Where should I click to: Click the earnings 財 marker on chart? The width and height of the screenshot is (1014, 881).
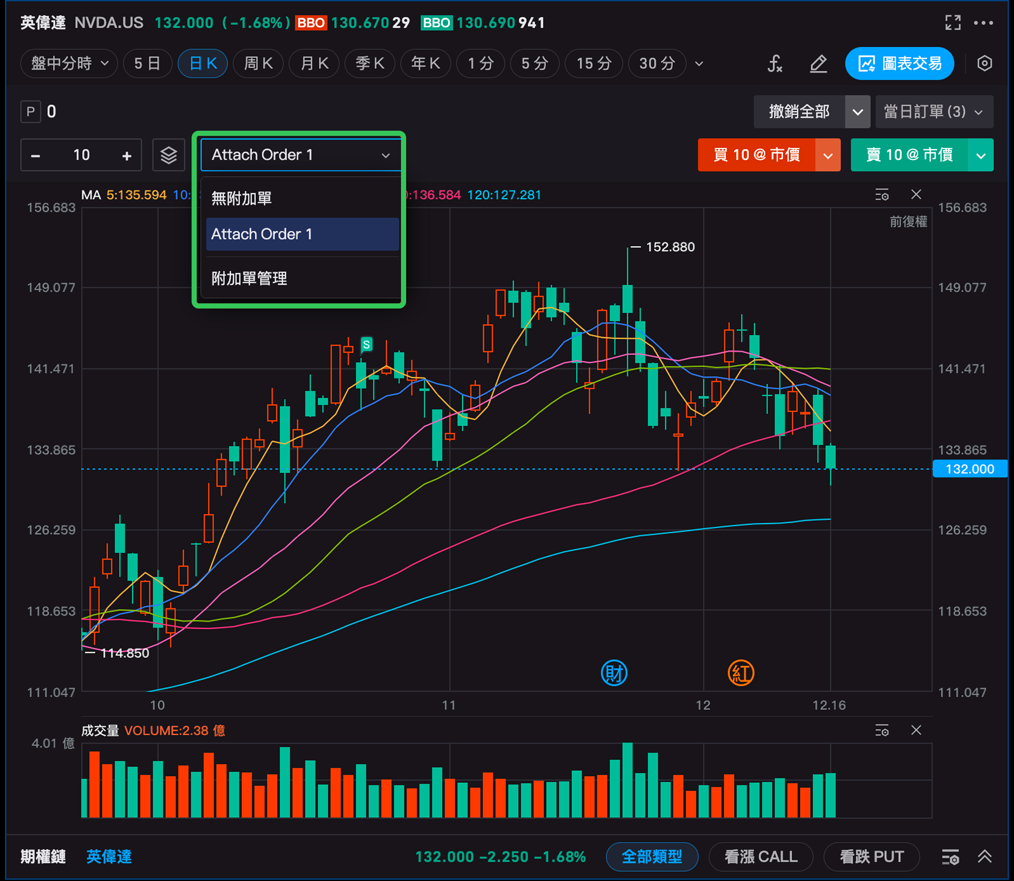(614, 673)
